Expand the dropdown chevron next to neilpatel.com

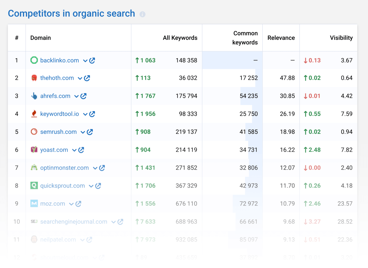[x=82, y=239]
